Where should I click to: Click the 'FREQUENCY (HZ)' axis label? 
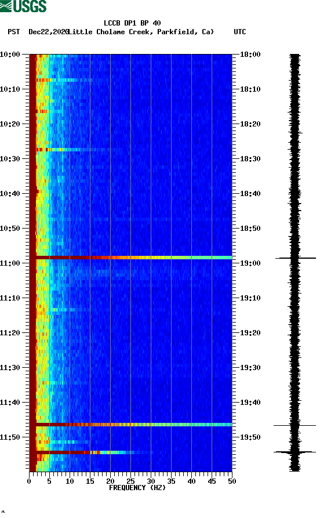137,488
